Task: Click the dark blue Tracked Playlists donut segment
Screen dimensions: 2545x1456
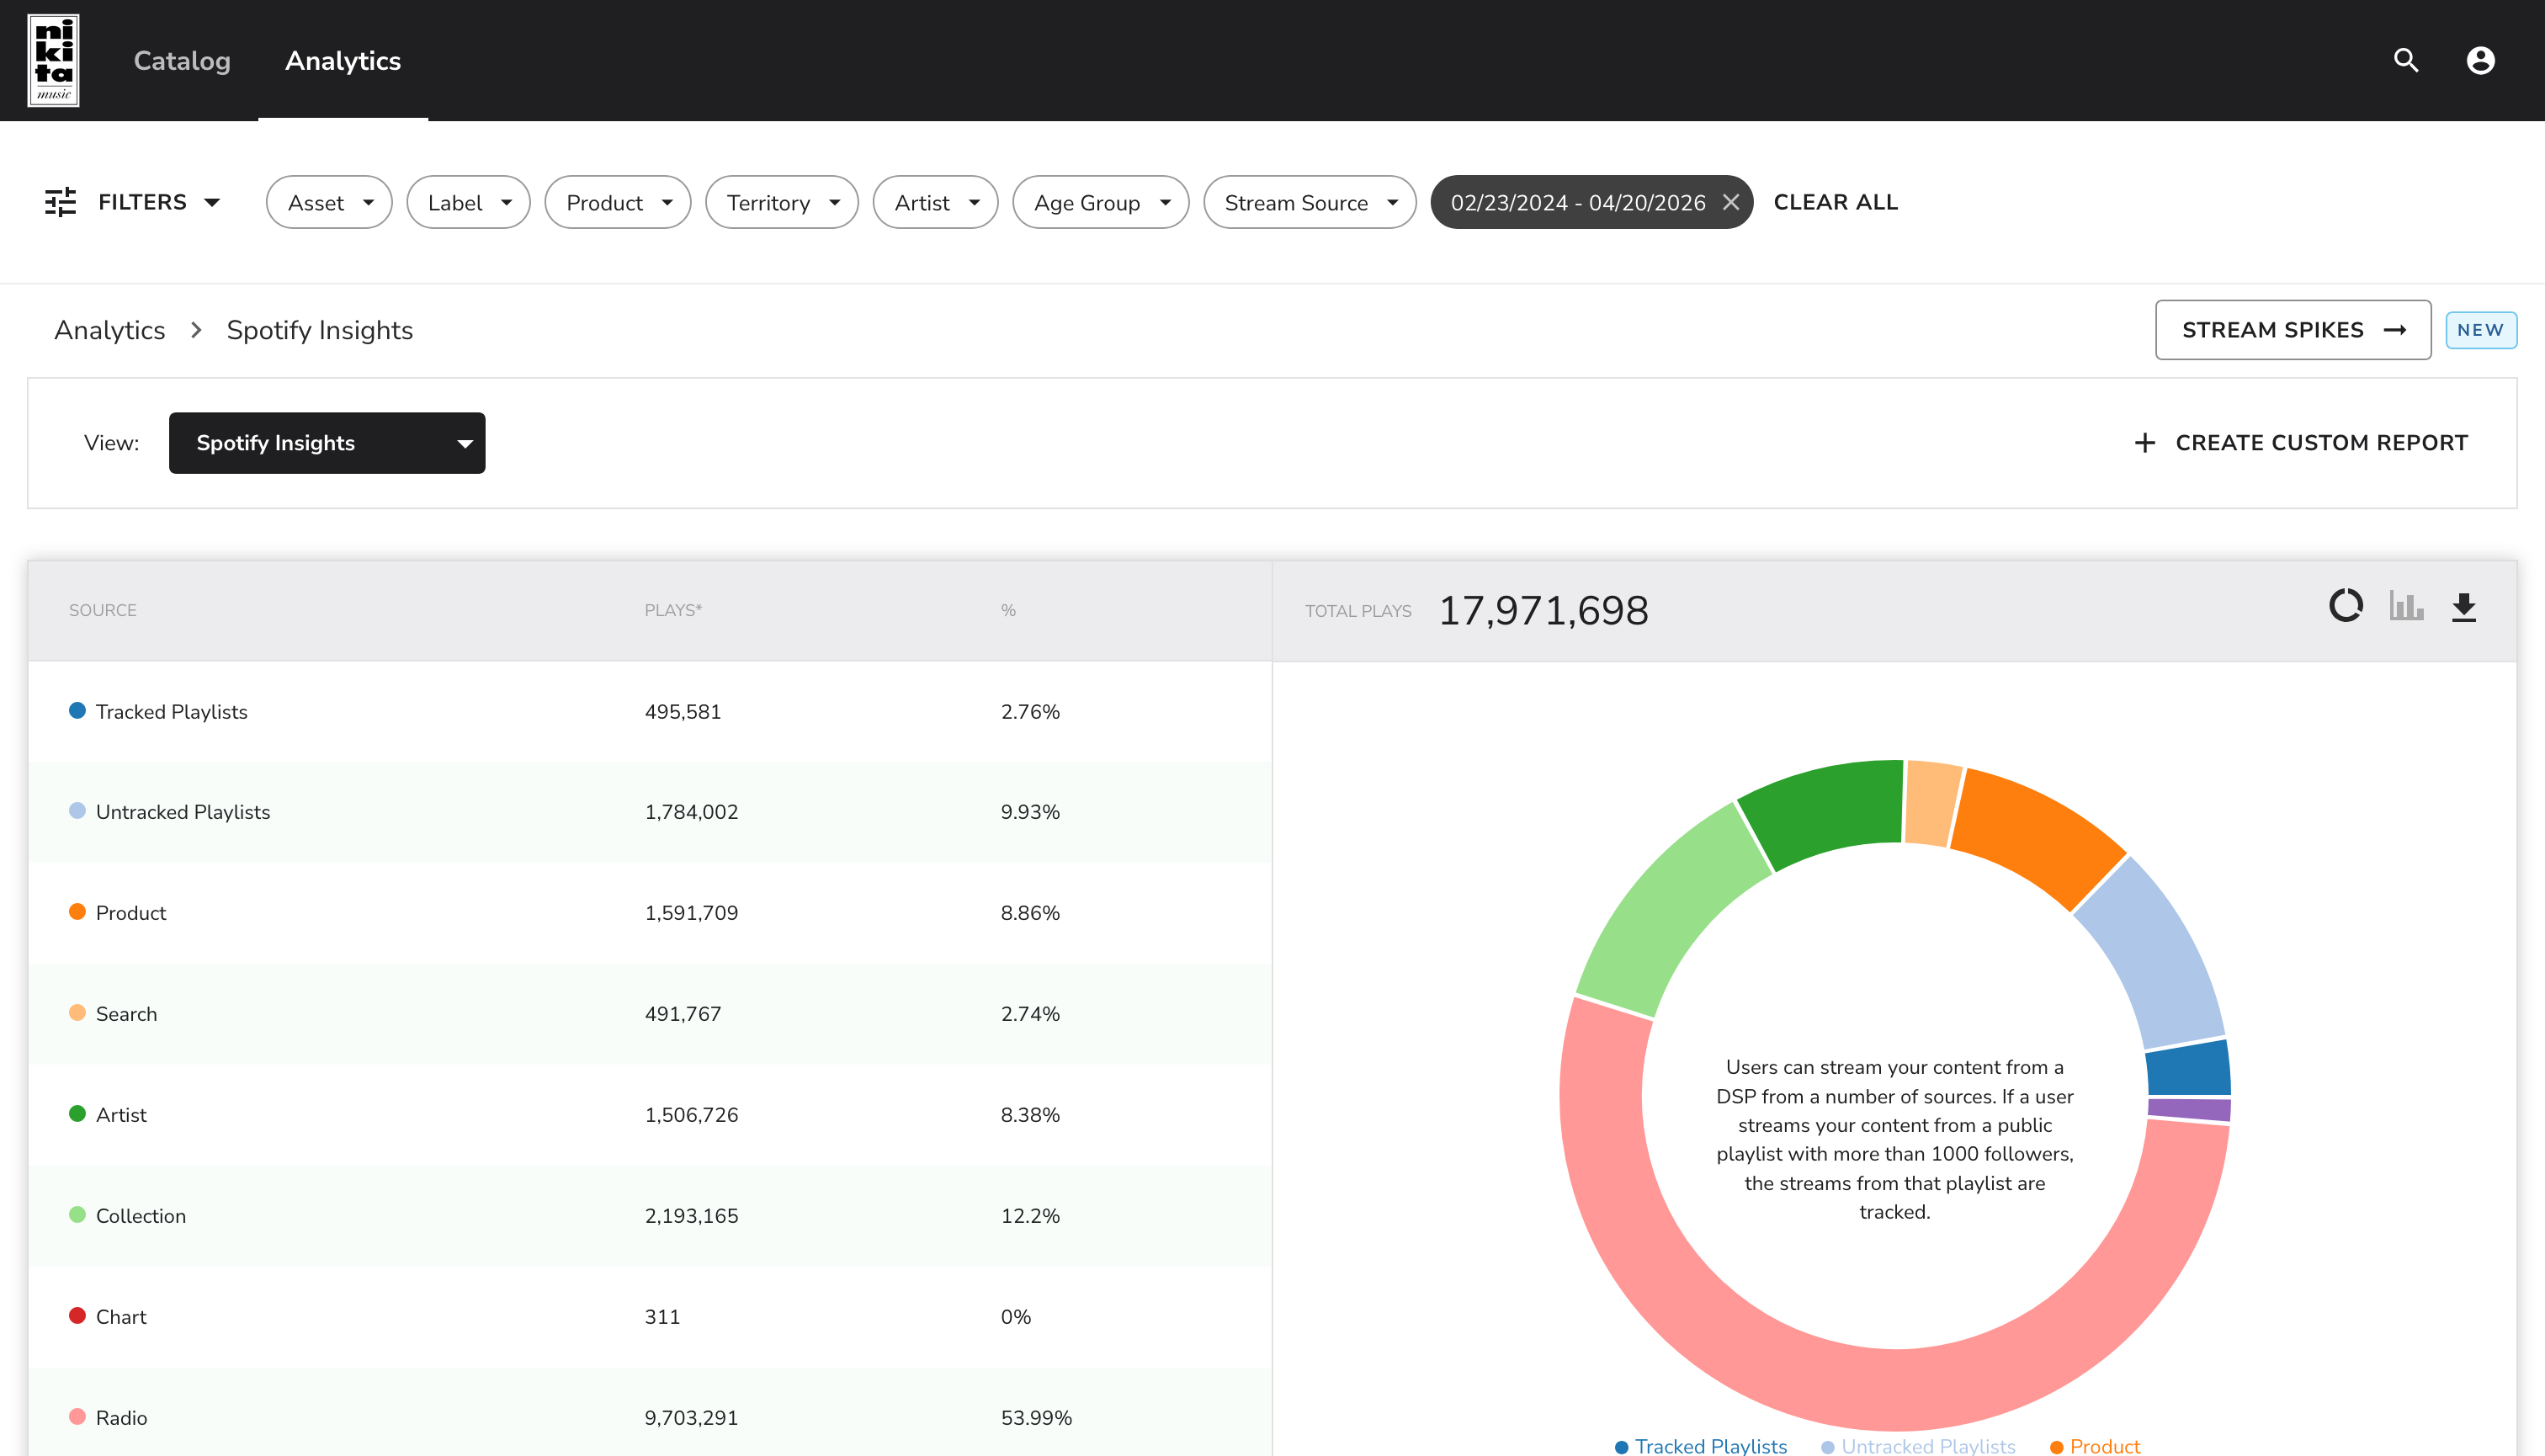Action: tap(2188, 1070)
